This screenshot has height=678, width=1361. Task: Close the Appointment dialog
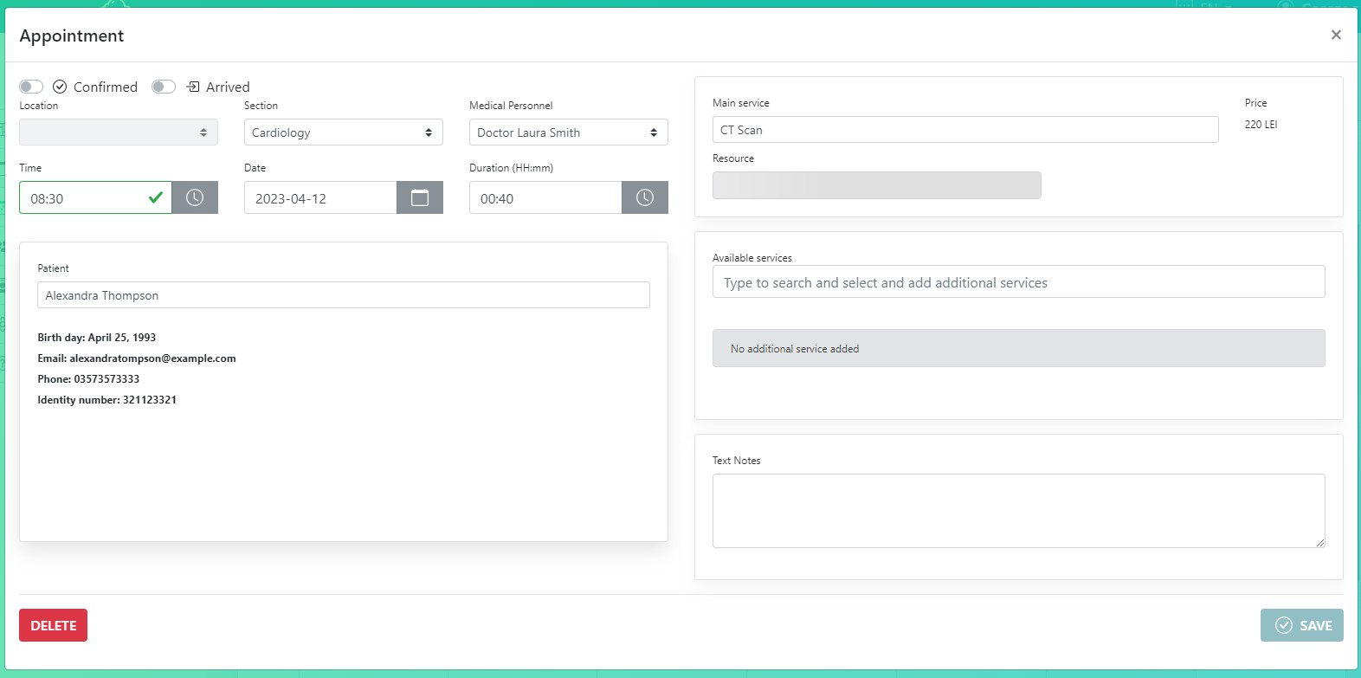click(1336, 35)
